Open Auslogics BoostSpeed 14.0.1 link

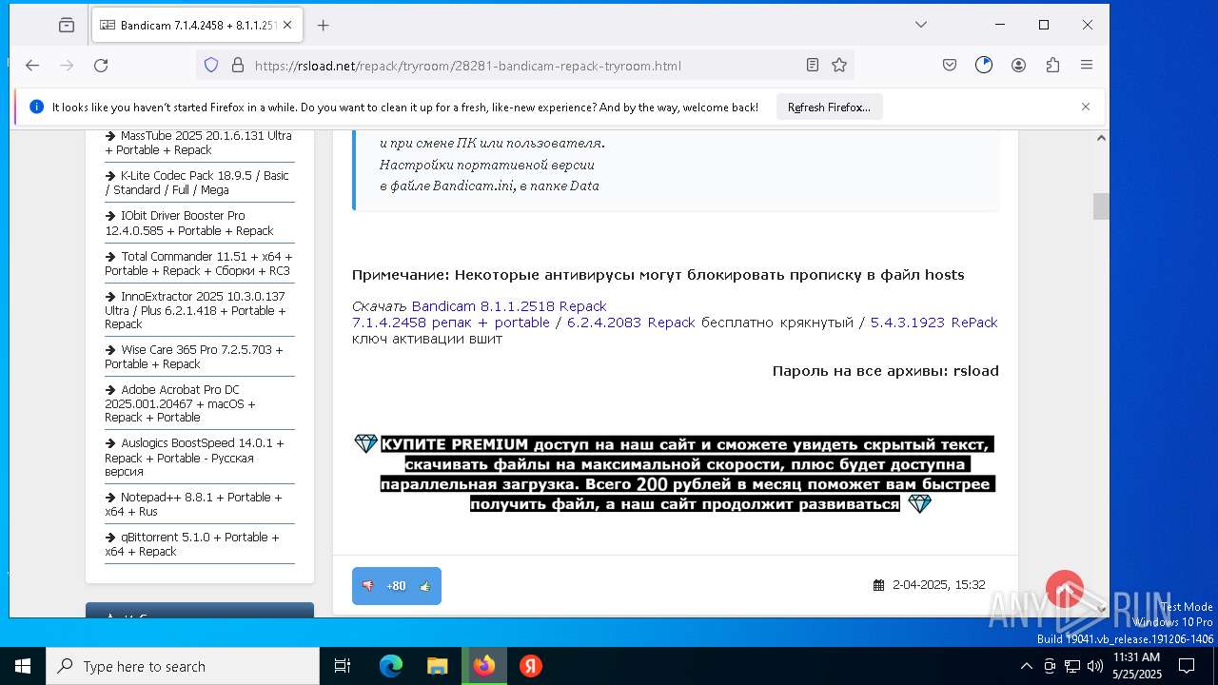(194, 457)
